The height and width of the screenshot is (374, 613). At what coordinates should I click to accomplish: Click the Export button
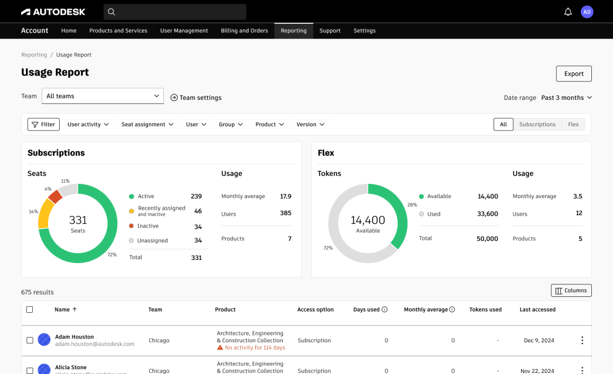[x=573, y=74]
